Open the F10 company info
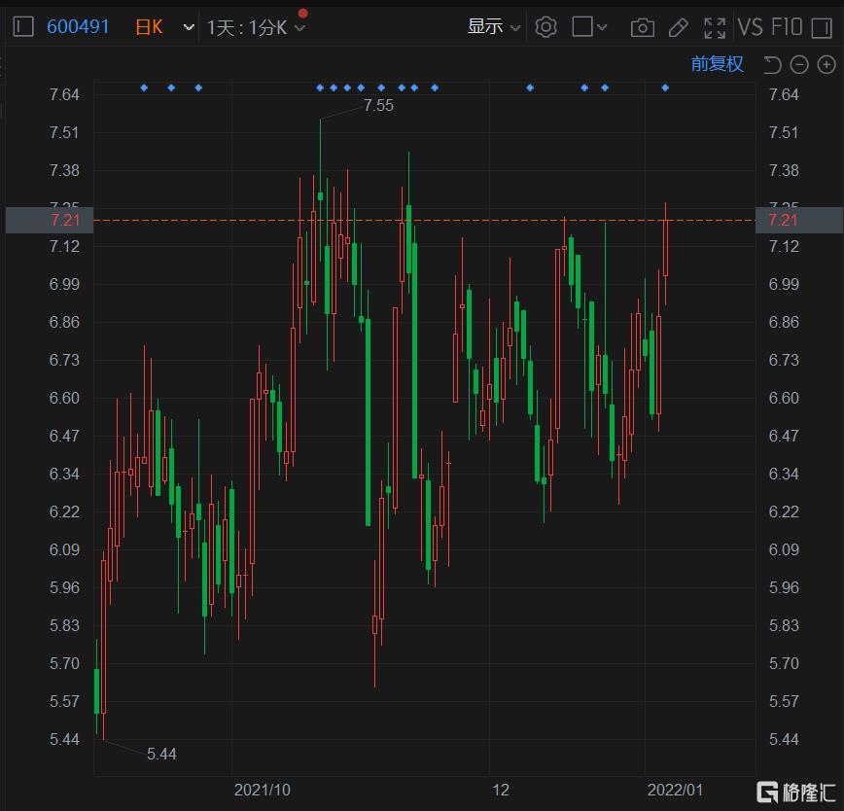The image size is (844, 811). pos(787,27)
